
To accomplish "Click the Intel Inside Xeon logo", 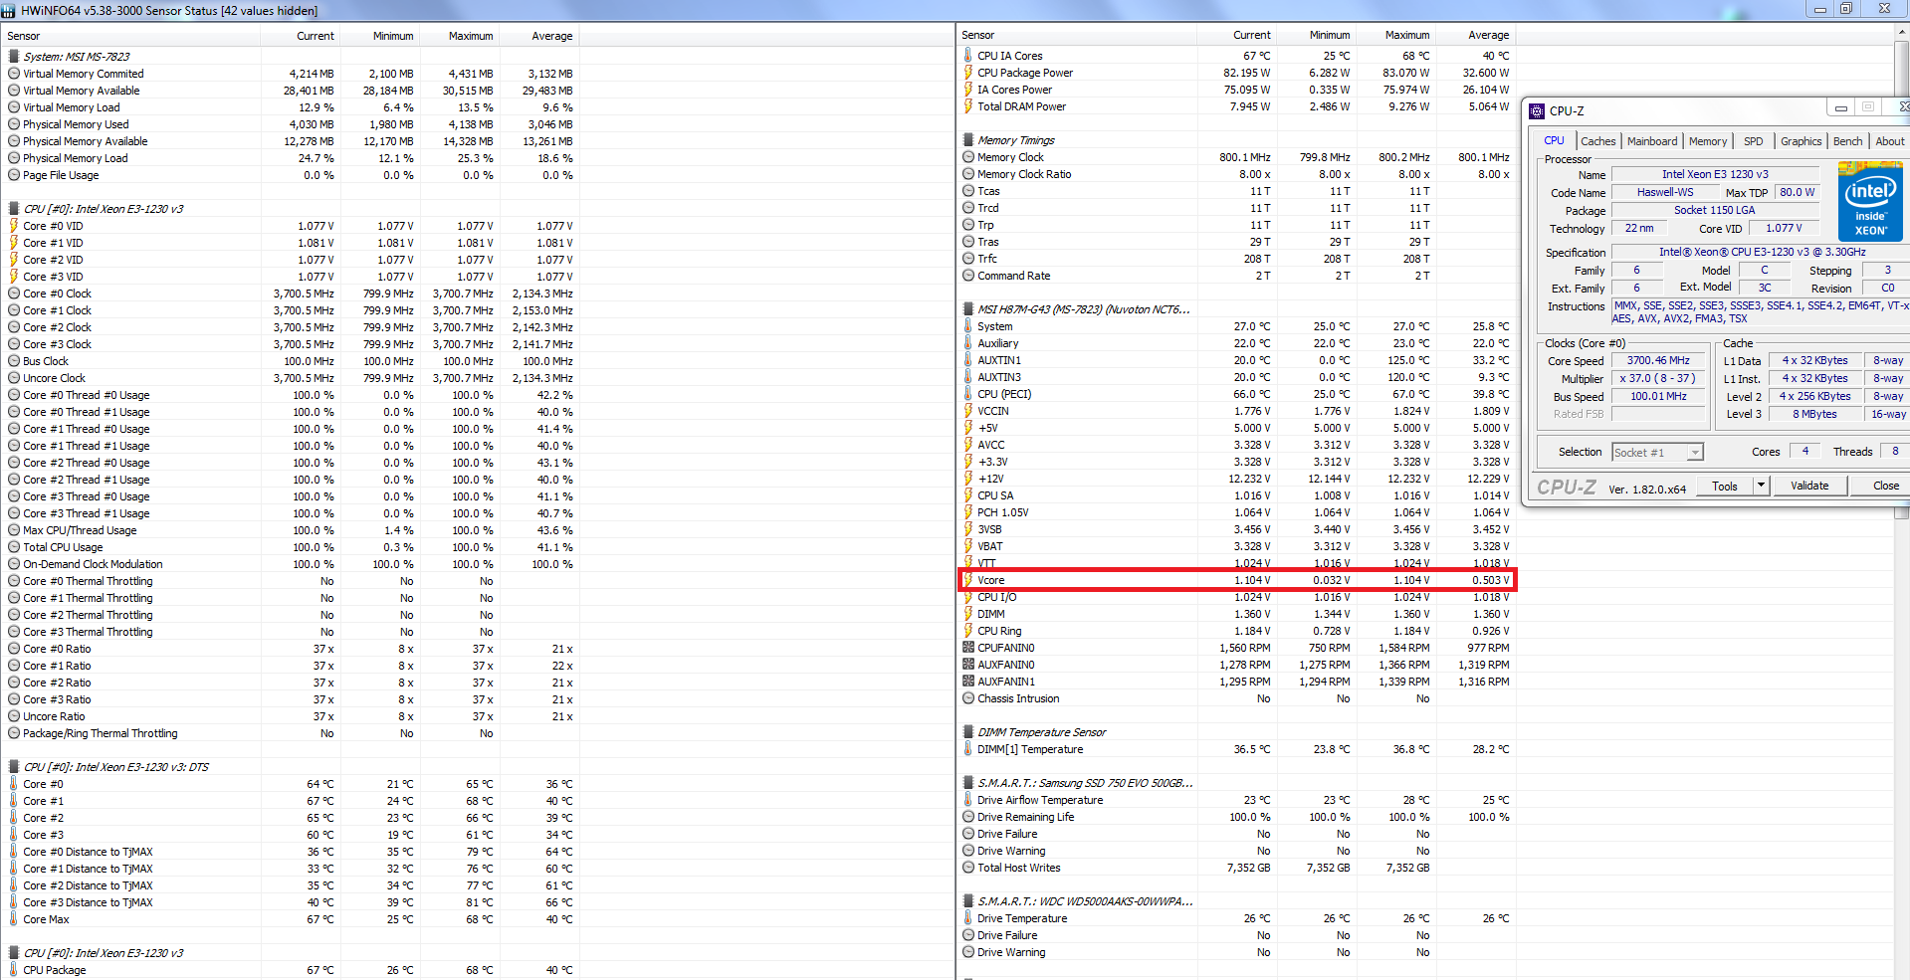I will coord(1870,203).
